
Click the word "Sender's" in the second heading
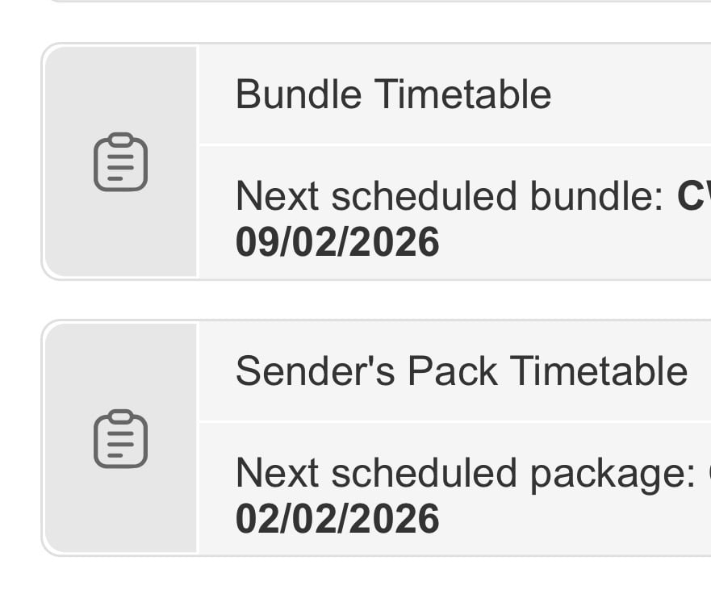click(x=315, y=372)
